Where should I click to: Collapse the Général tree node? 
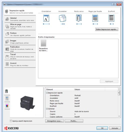pos(47,109)
